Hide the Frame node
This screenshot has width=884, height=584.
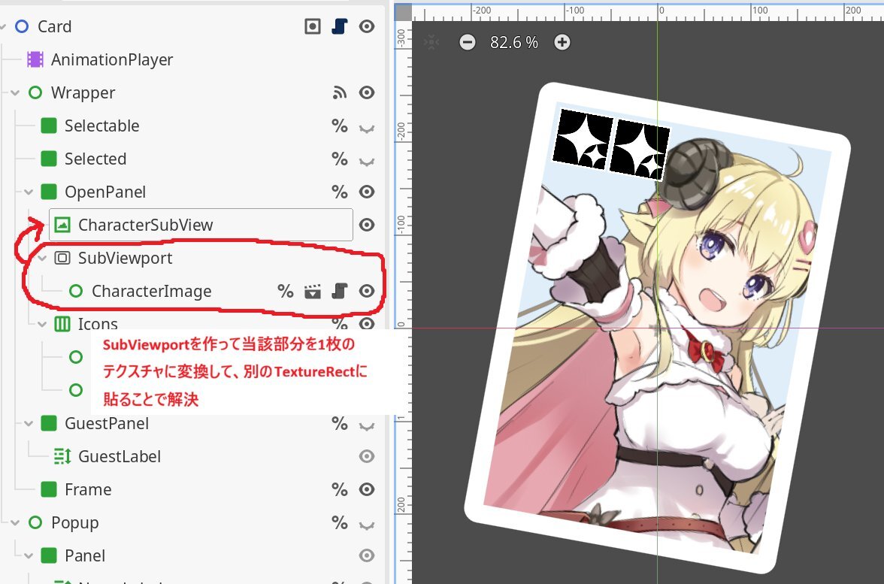tap(367, 490)
